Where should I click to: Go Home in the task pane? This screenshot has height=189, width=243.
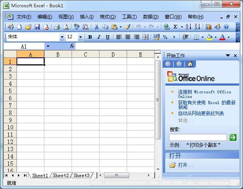click(190, 64)
